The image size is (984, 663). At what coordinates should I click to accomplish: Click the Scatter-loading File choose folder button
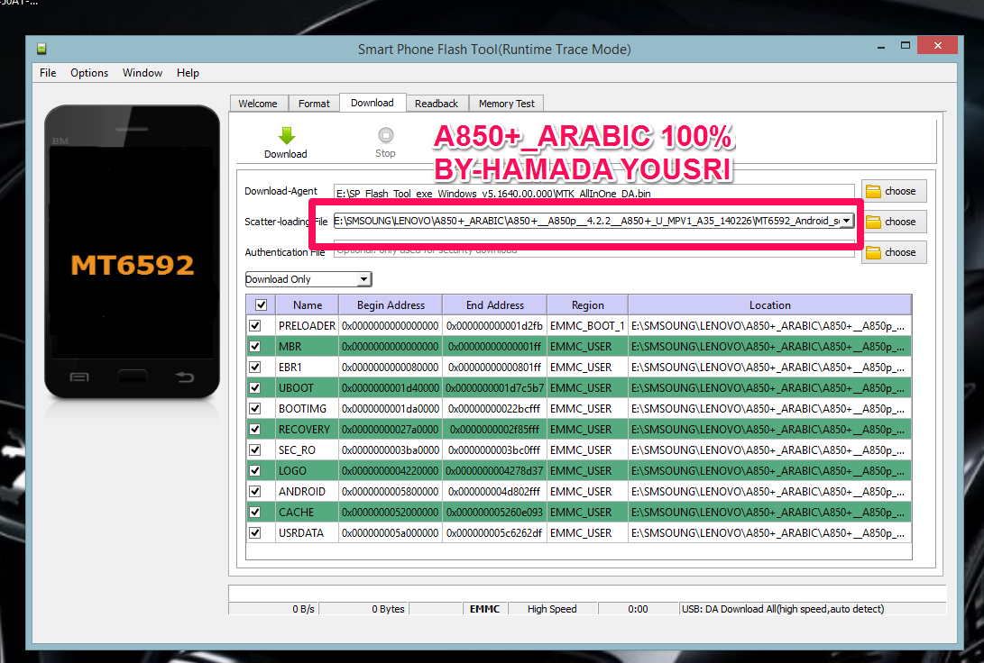[894, 222]
